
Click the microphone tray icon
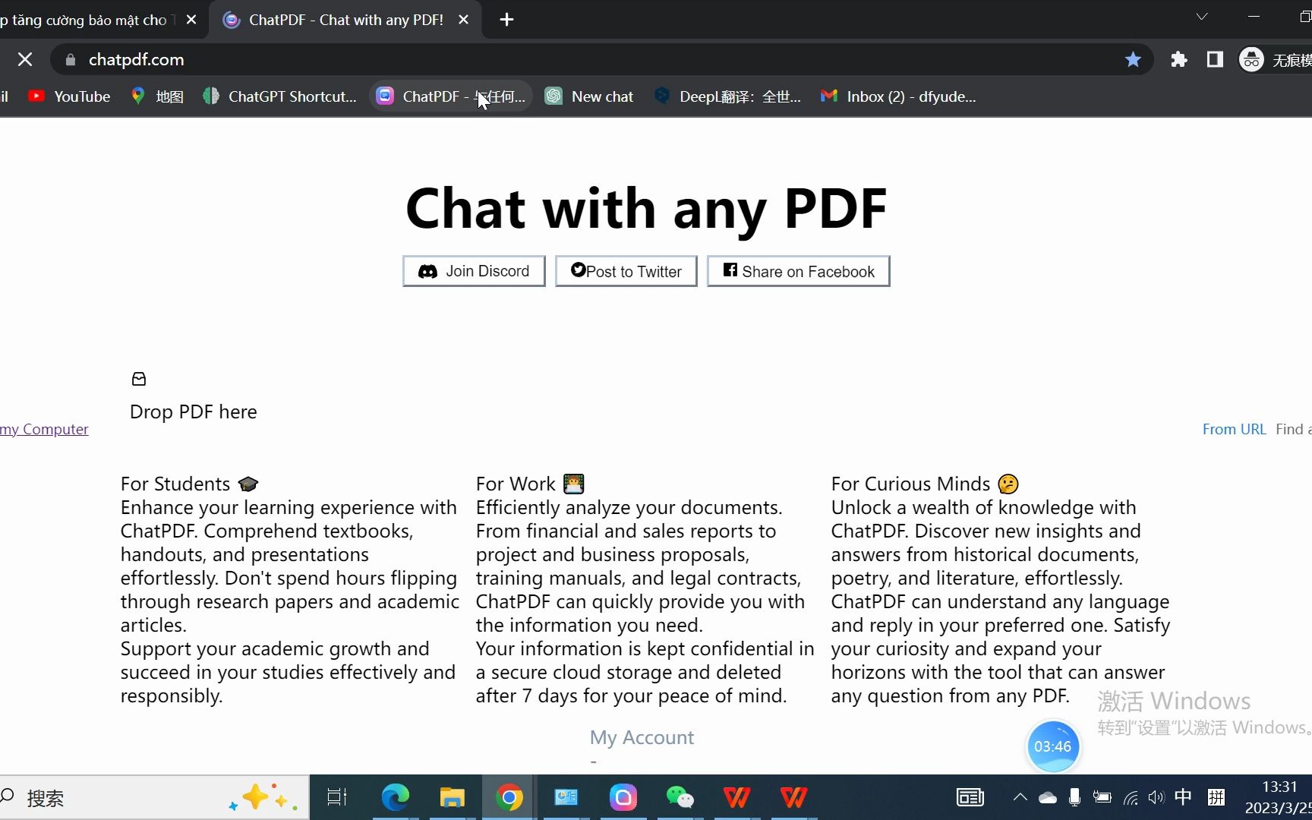(1074, 797)
